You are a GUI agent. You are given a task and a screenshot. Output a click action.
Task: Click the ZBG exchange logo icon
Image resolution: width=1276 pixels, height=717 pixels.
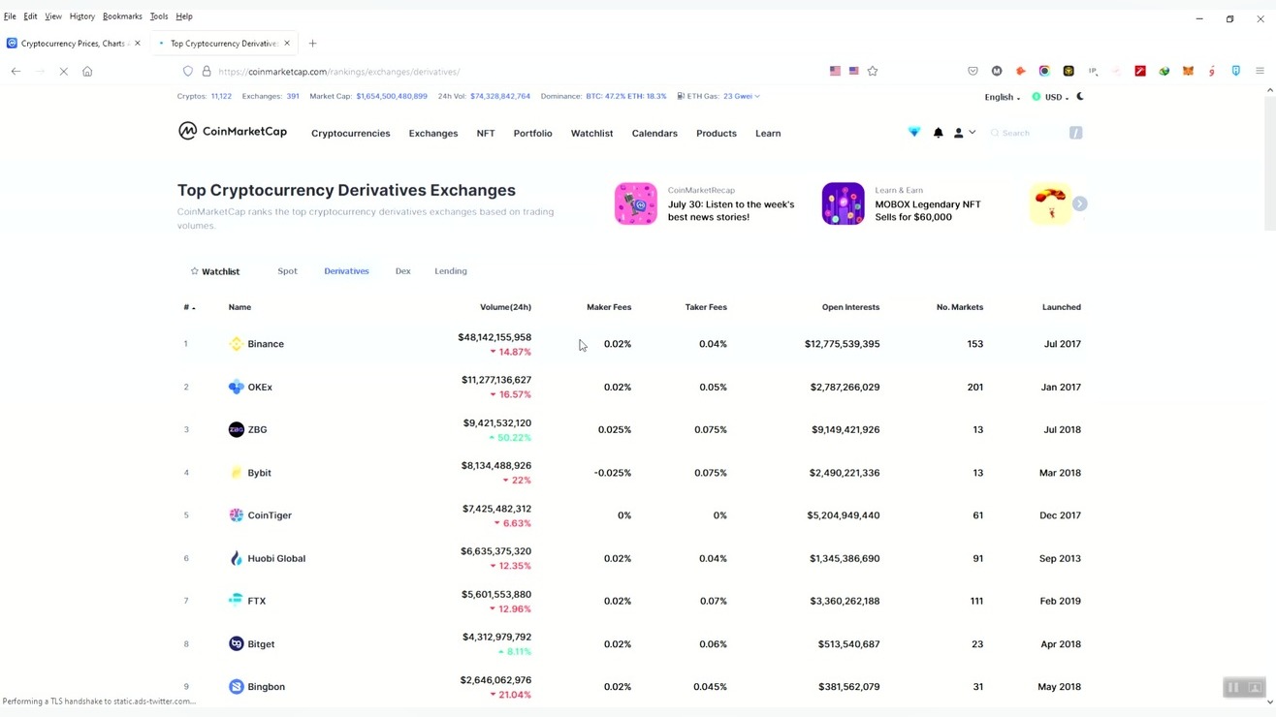236,429
